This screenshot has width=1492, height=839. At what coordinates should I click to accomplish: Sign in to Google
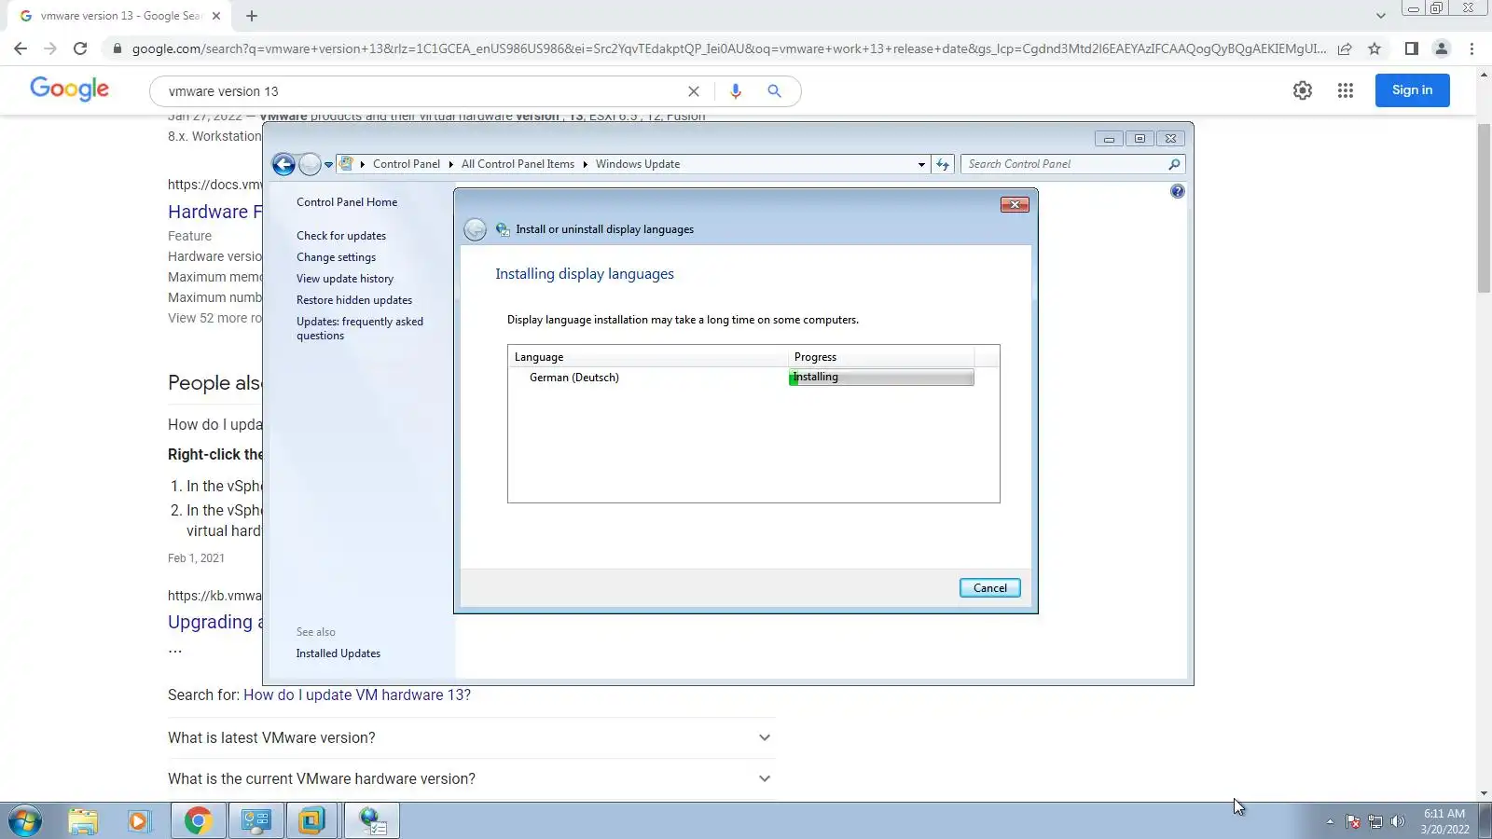coord(1412,90)
